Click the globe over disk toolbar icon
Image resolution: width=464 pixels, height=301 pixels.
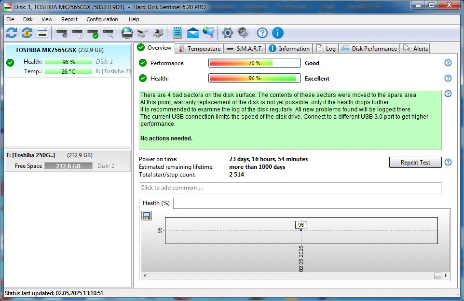[x=127, y=33]
